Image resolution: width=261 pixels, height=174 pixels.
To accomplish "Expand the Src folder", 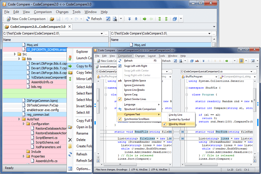I will coord(15,54).
